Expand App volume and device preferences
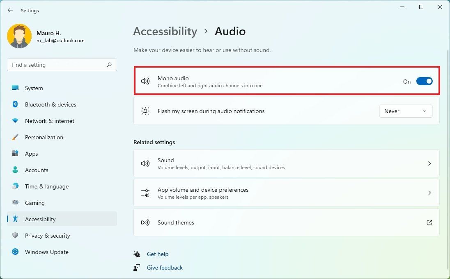Image resolution: width=450 pixels, height=279 pixels. (x=429, y=193)
